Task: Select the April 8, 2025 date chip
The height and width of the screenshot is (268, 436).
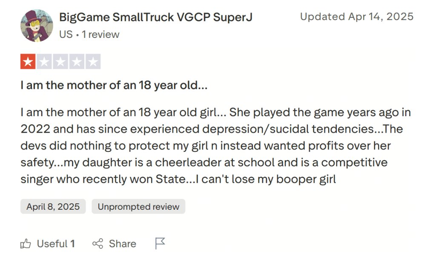Action: pos(53,206)
